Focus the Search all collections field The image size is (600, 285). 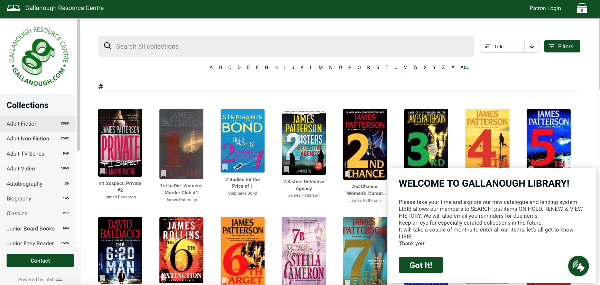click(x=290, y=46)
